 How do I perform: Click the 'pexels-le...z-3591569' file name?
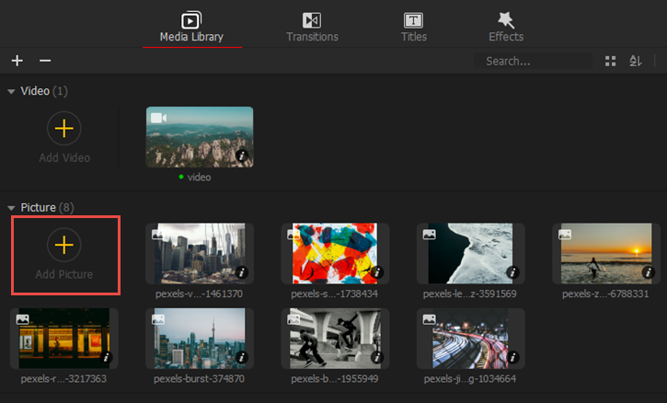point(469,294)
